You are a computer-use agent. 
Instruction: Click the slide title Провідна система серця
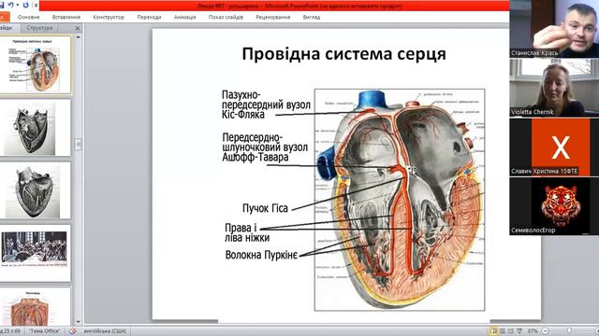[343, 54]
